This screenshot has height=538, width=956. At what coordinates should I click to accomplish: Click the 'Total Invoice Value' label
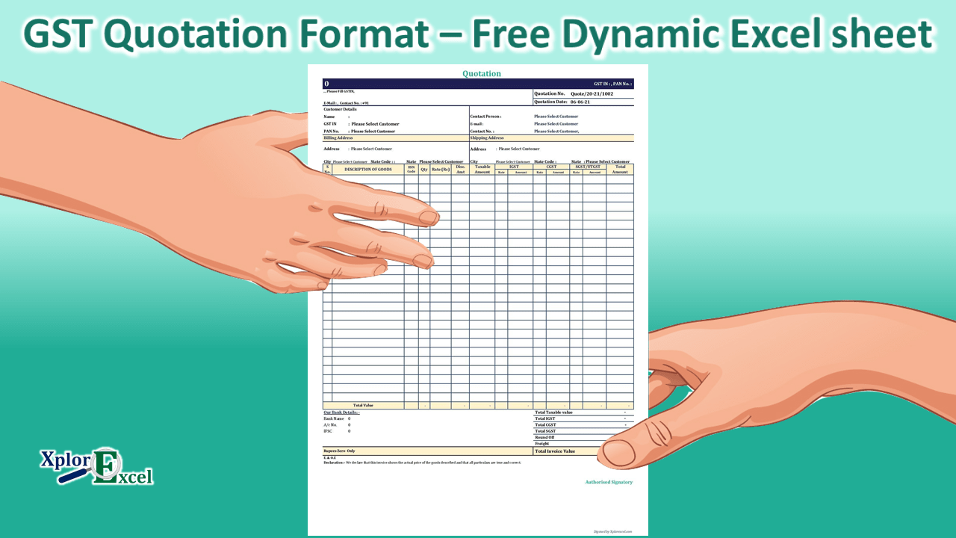[555, 451]
